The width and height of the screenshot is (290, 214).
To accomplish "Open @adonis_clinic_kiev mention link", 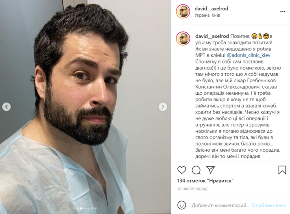I will pyautogui.click(x=249, y=55).
